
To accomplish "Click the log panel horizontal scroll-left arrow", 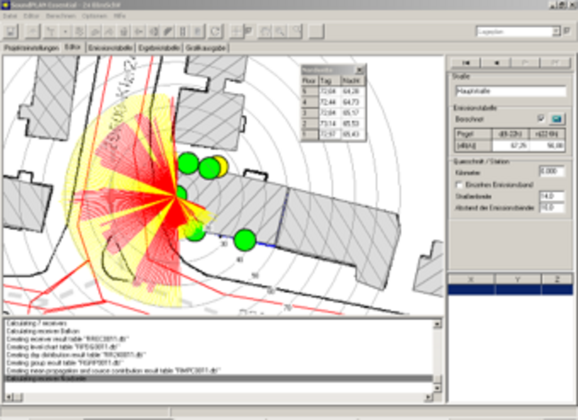I will (x=8, y=397).
